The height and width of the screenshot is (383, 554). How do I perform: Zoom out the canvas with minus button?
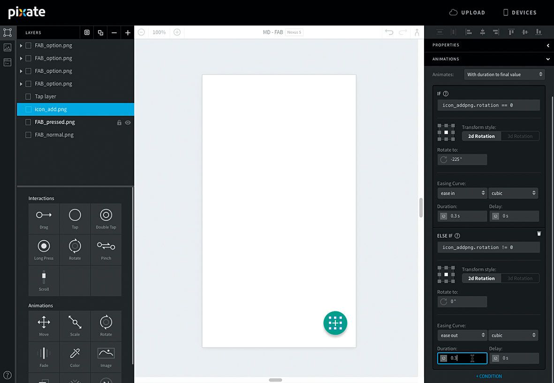tap(141, 32)
